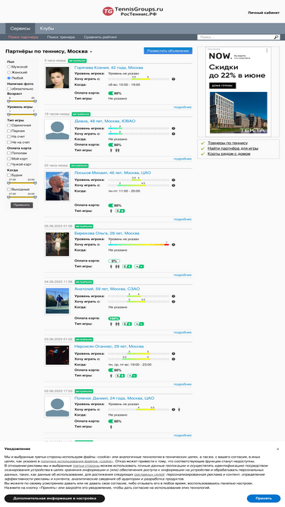Check the Выходные checkbox

[x=9, y=189]
